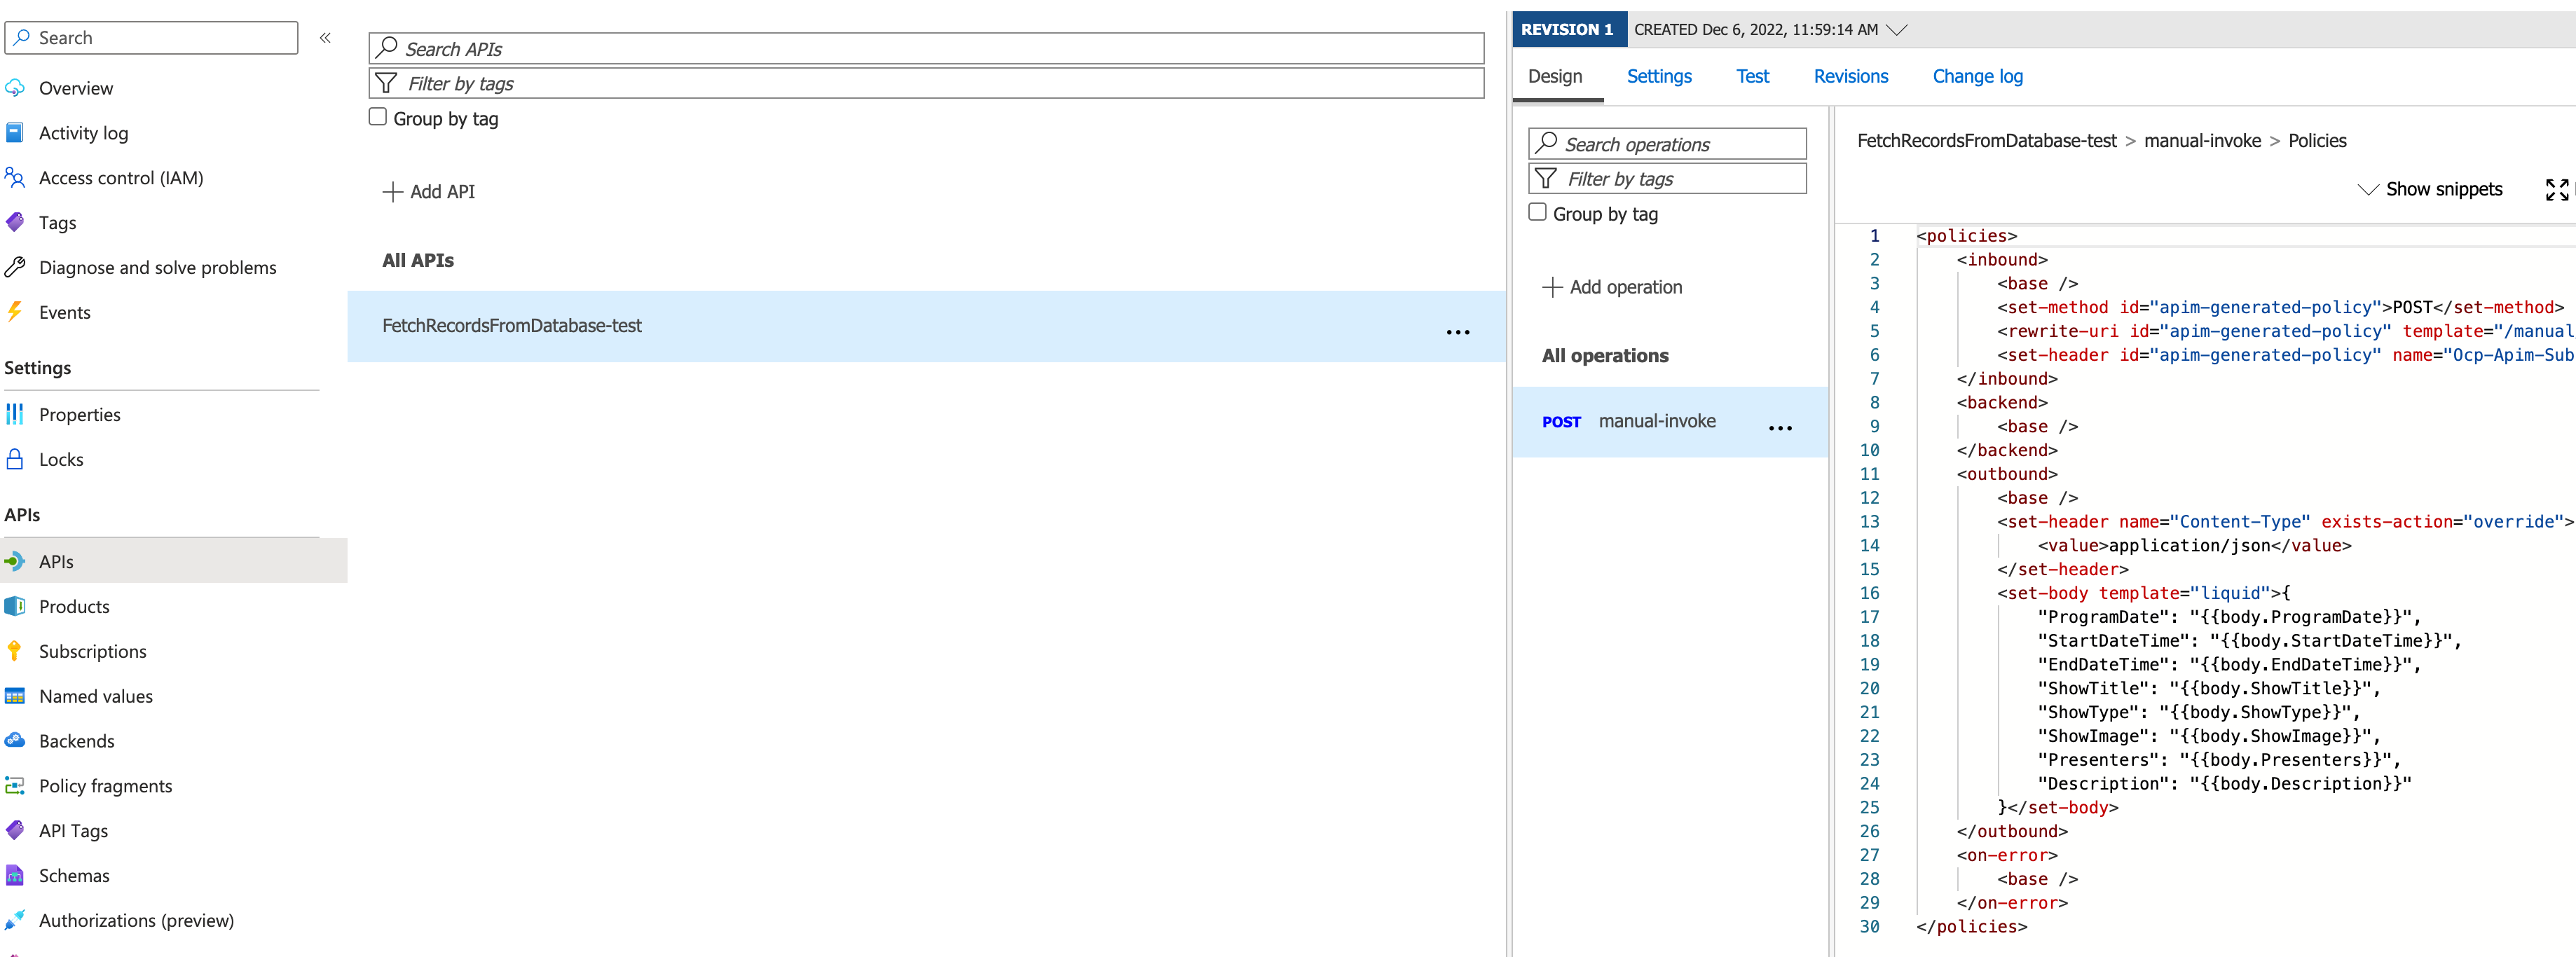
Task: Click the Products box icon
Action: click(15, 606)
